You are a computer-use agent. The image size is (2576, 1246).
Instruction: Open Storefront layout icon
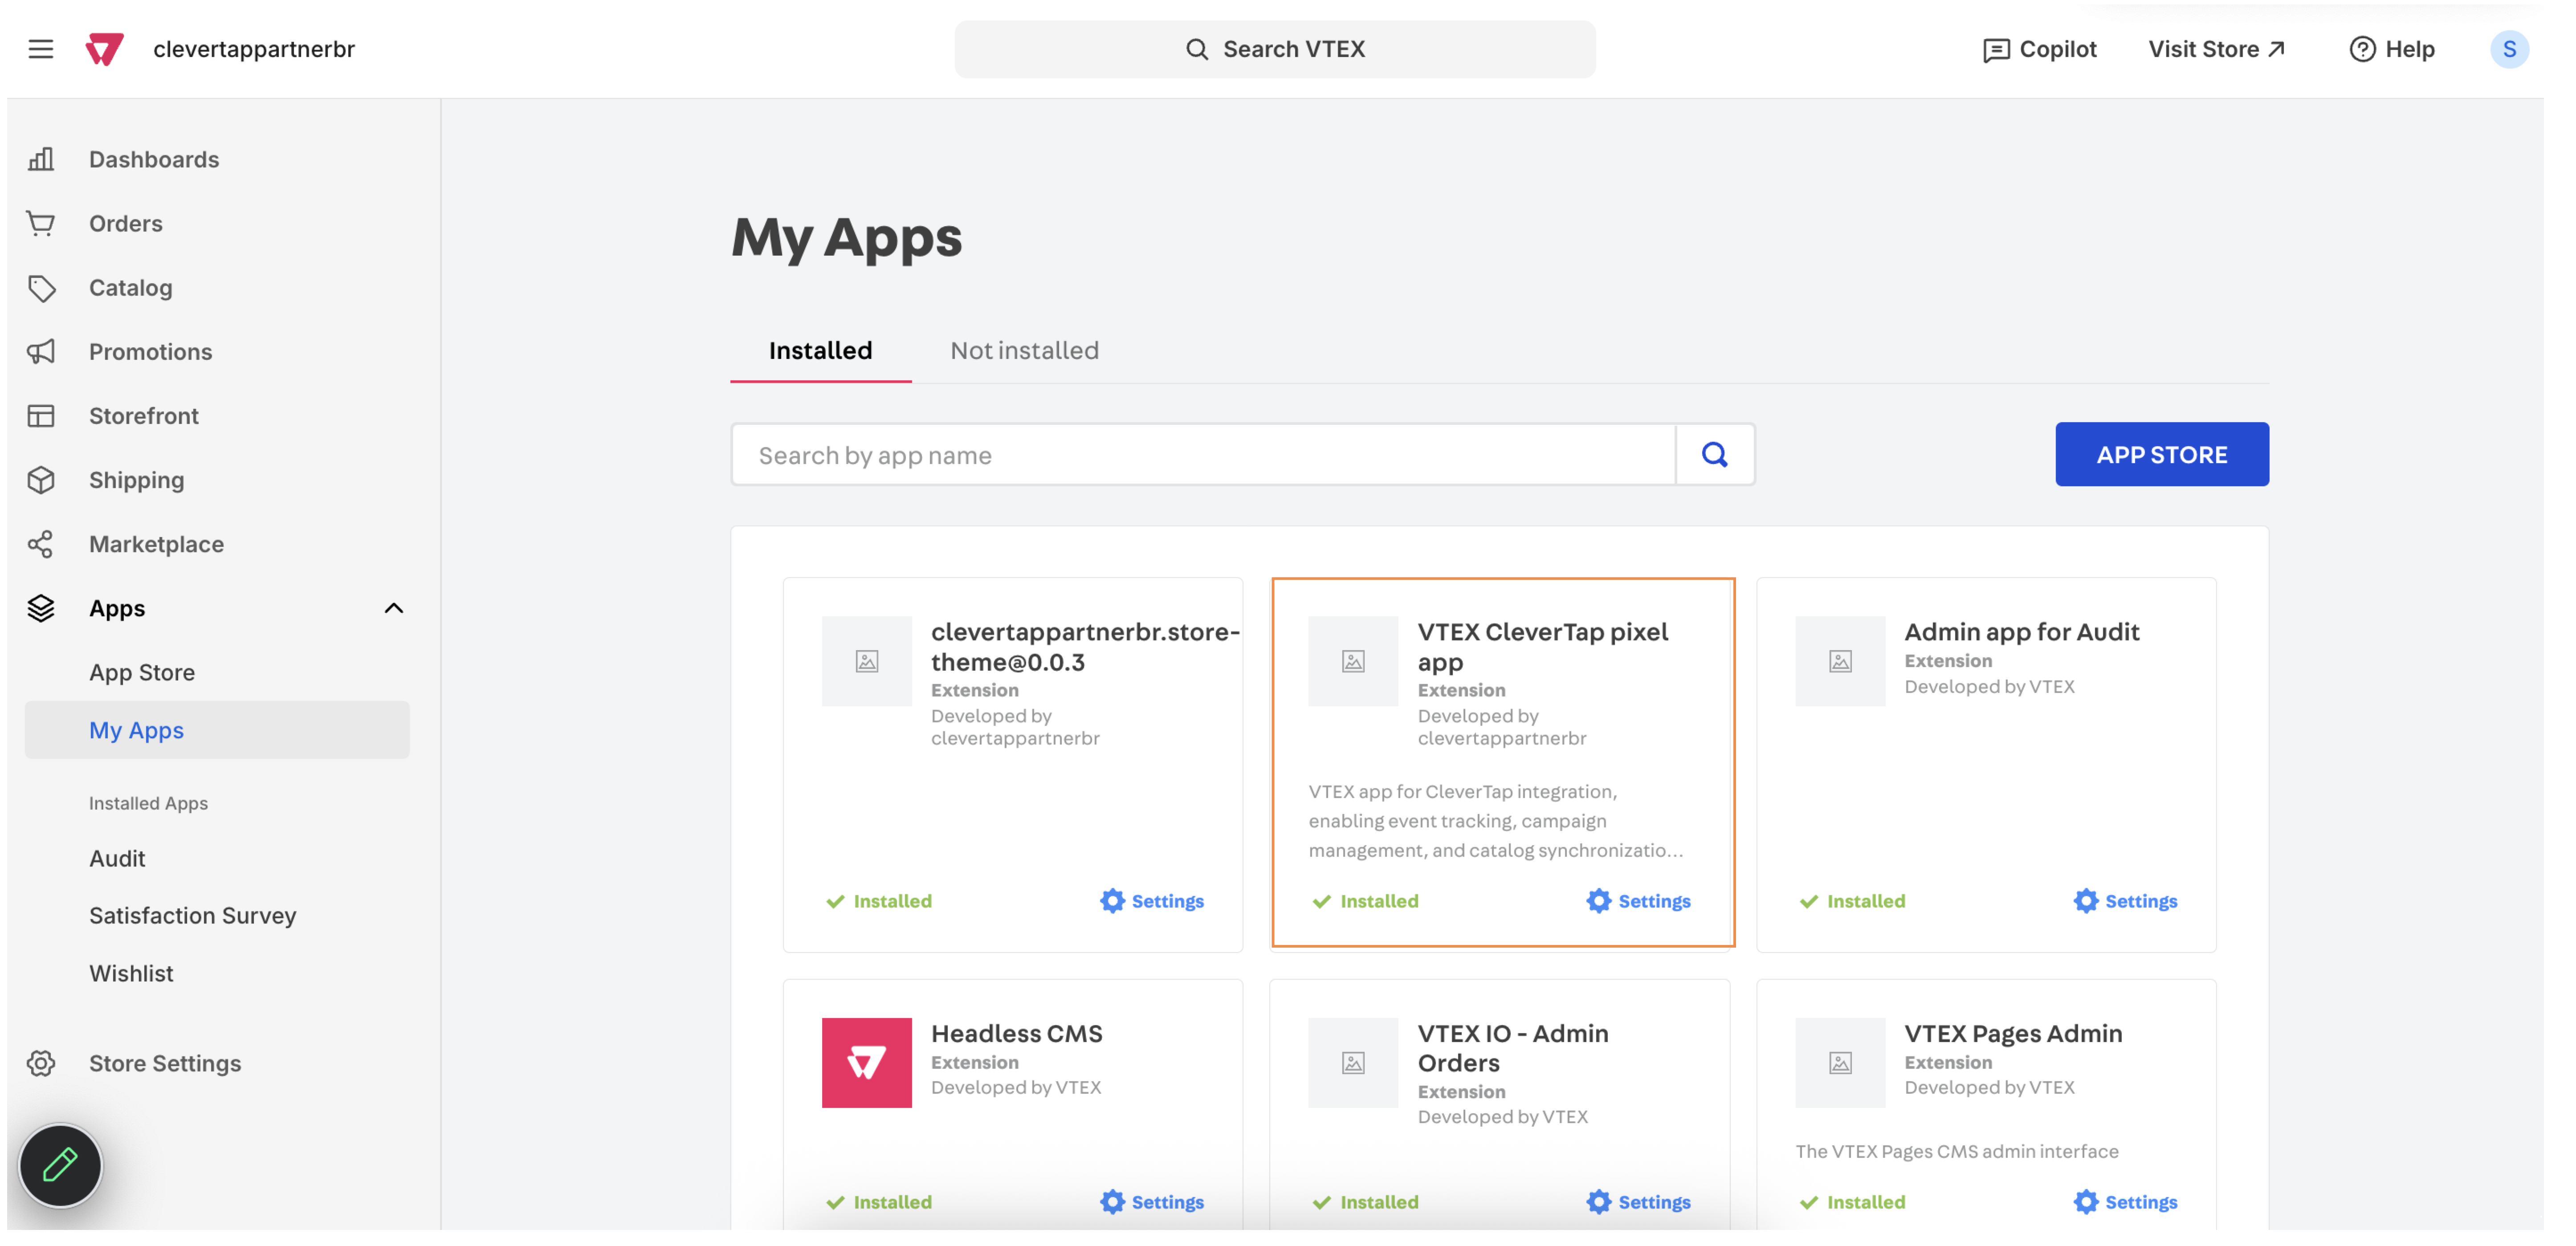(x=41, y=416)
